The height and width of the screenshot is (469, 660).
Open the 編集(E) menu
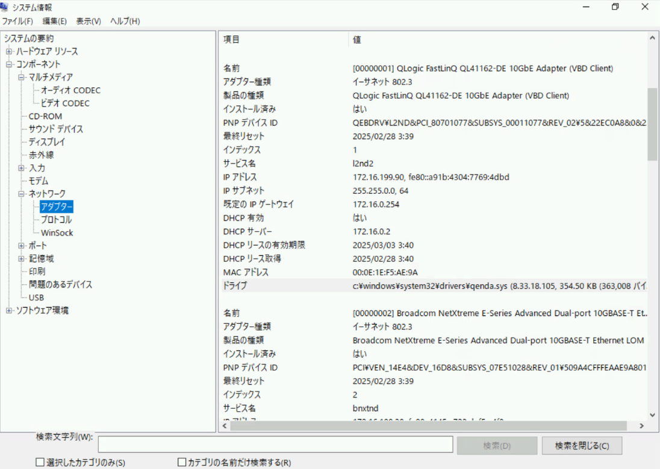(x=54, y=21)
